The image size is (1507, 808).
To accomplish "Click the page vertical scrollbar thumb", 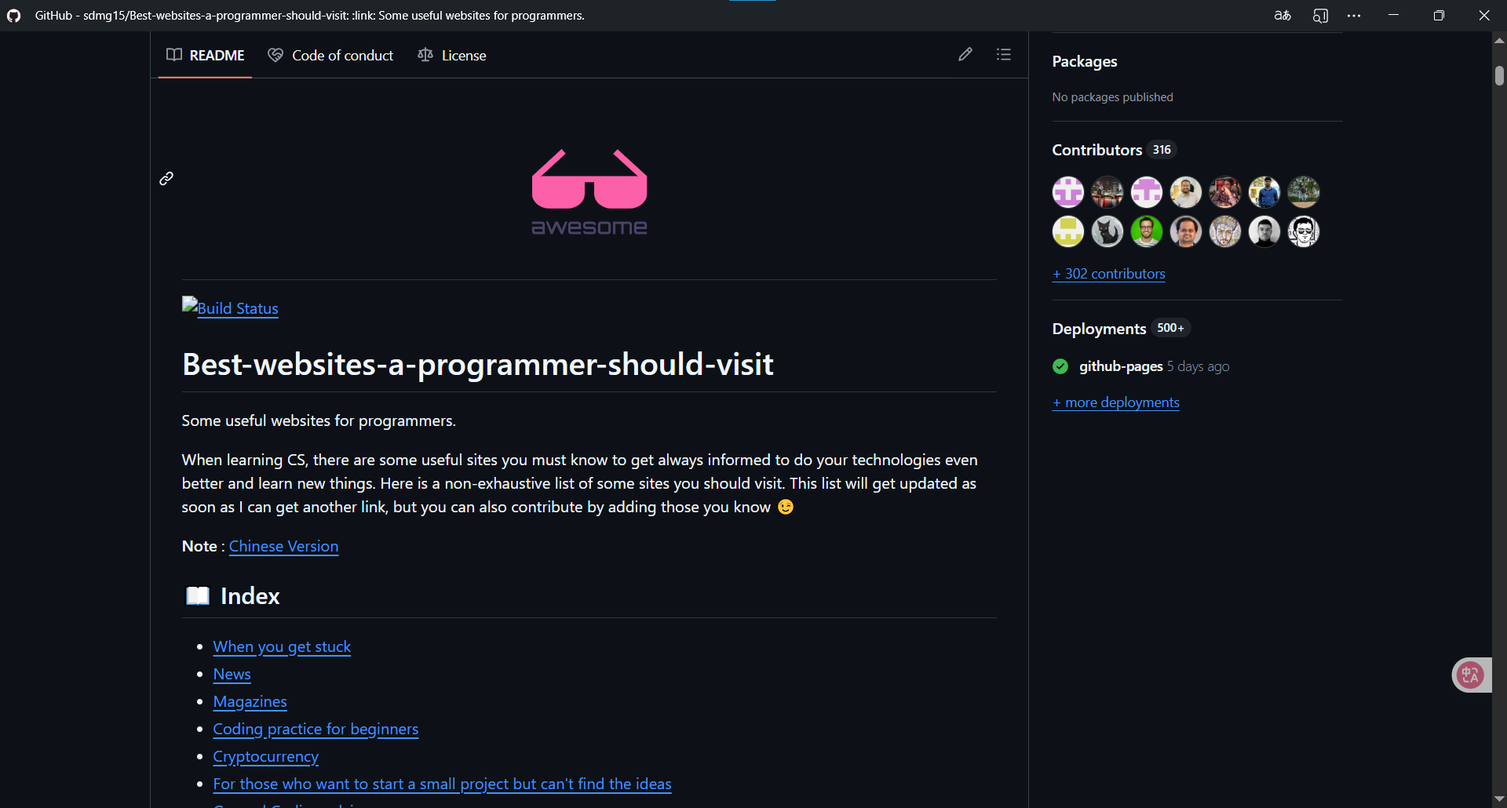I will (1499, 75).
